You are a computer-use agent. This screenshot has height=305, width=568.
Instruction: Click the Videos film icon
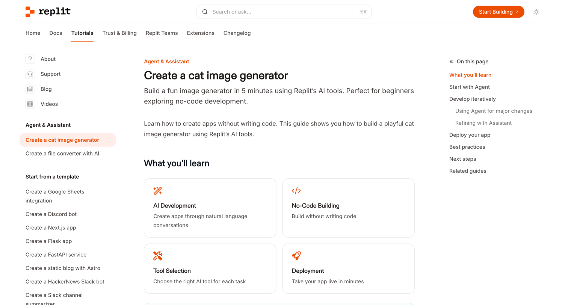[30, 104]
